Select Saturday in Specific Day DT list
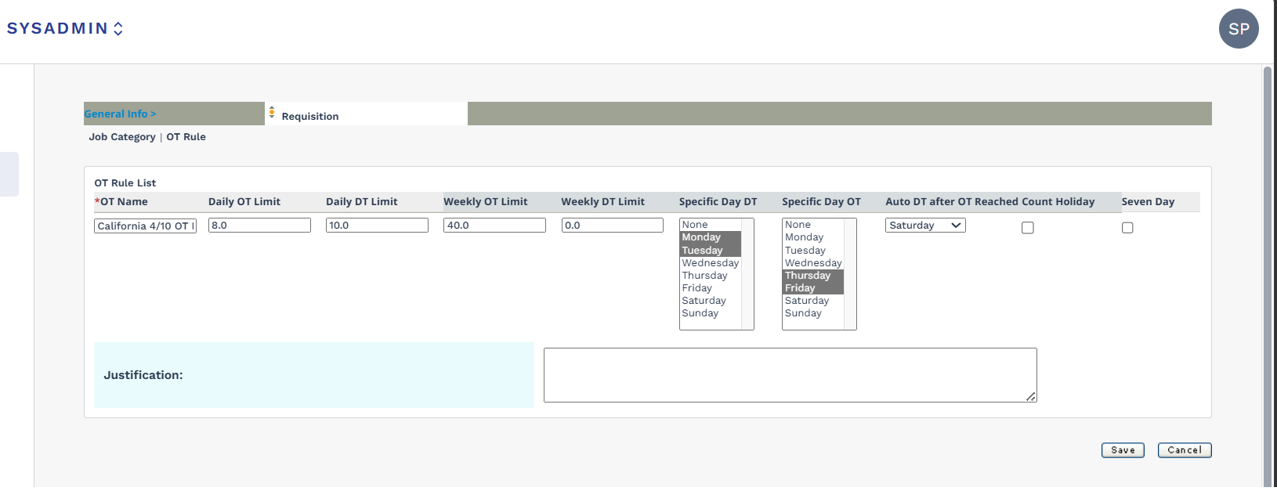1277x491 pixels. point(710,301)
